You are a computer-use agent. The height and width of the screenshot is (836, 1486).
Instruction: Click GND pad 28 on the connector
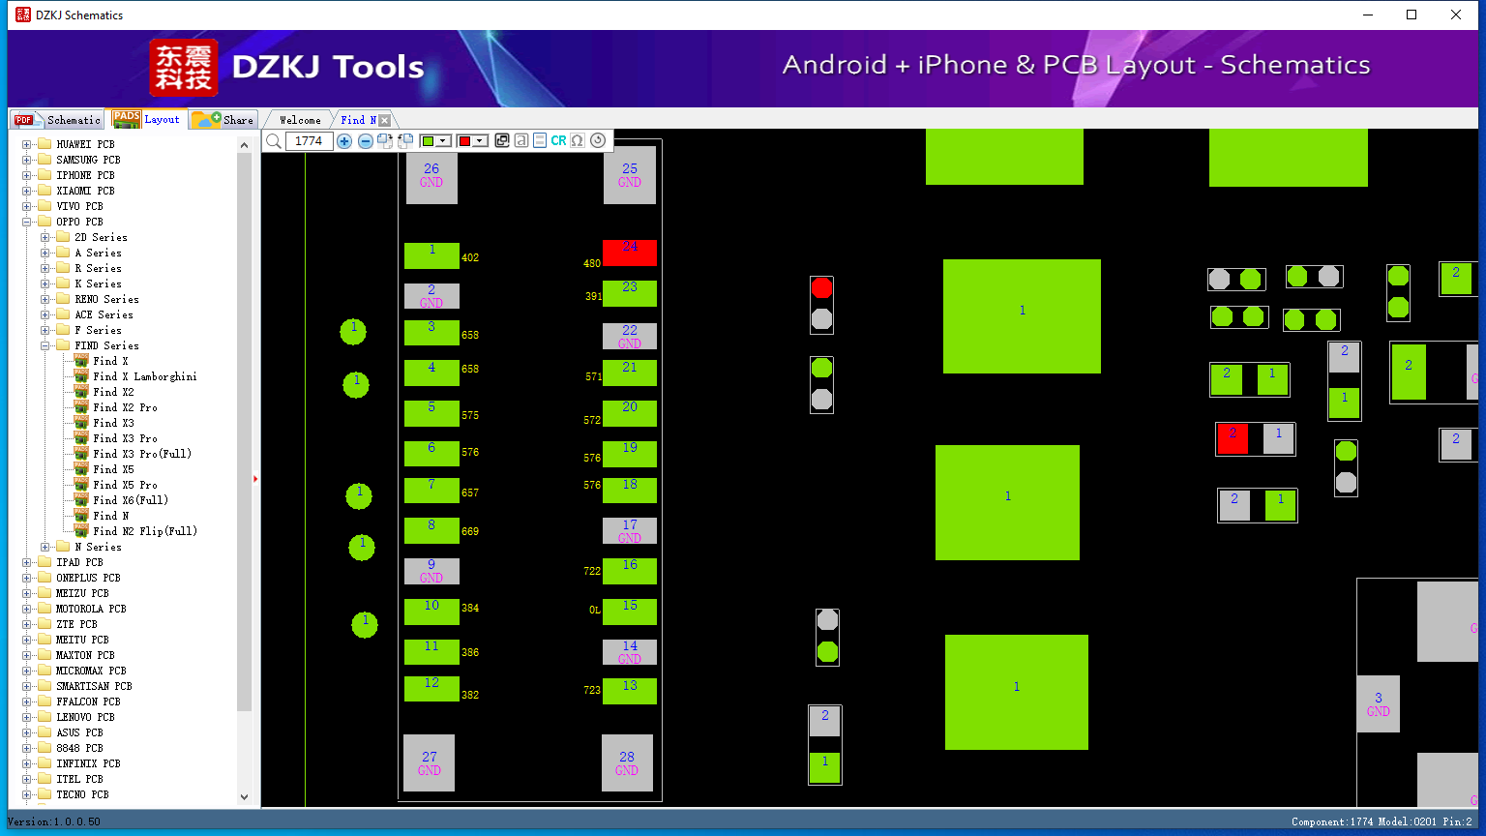[627, 763]
